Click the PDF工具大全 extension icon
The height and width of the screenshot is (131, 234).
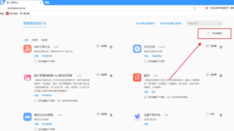pos(28,49)
